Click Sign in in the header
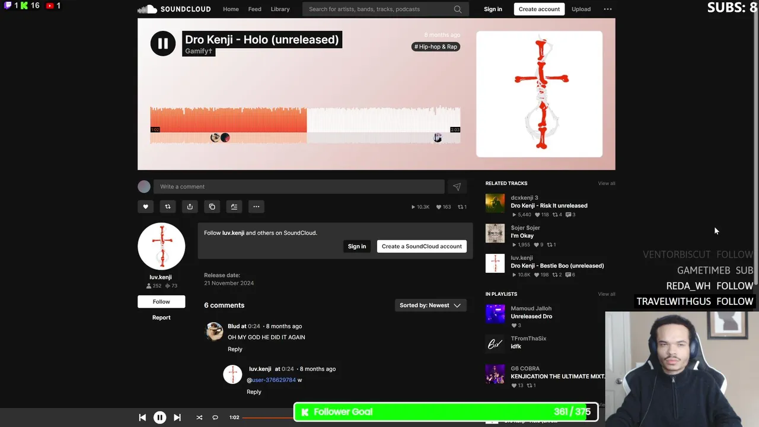The height and width of the screenshot is (427, 759). tap(493, 9)
